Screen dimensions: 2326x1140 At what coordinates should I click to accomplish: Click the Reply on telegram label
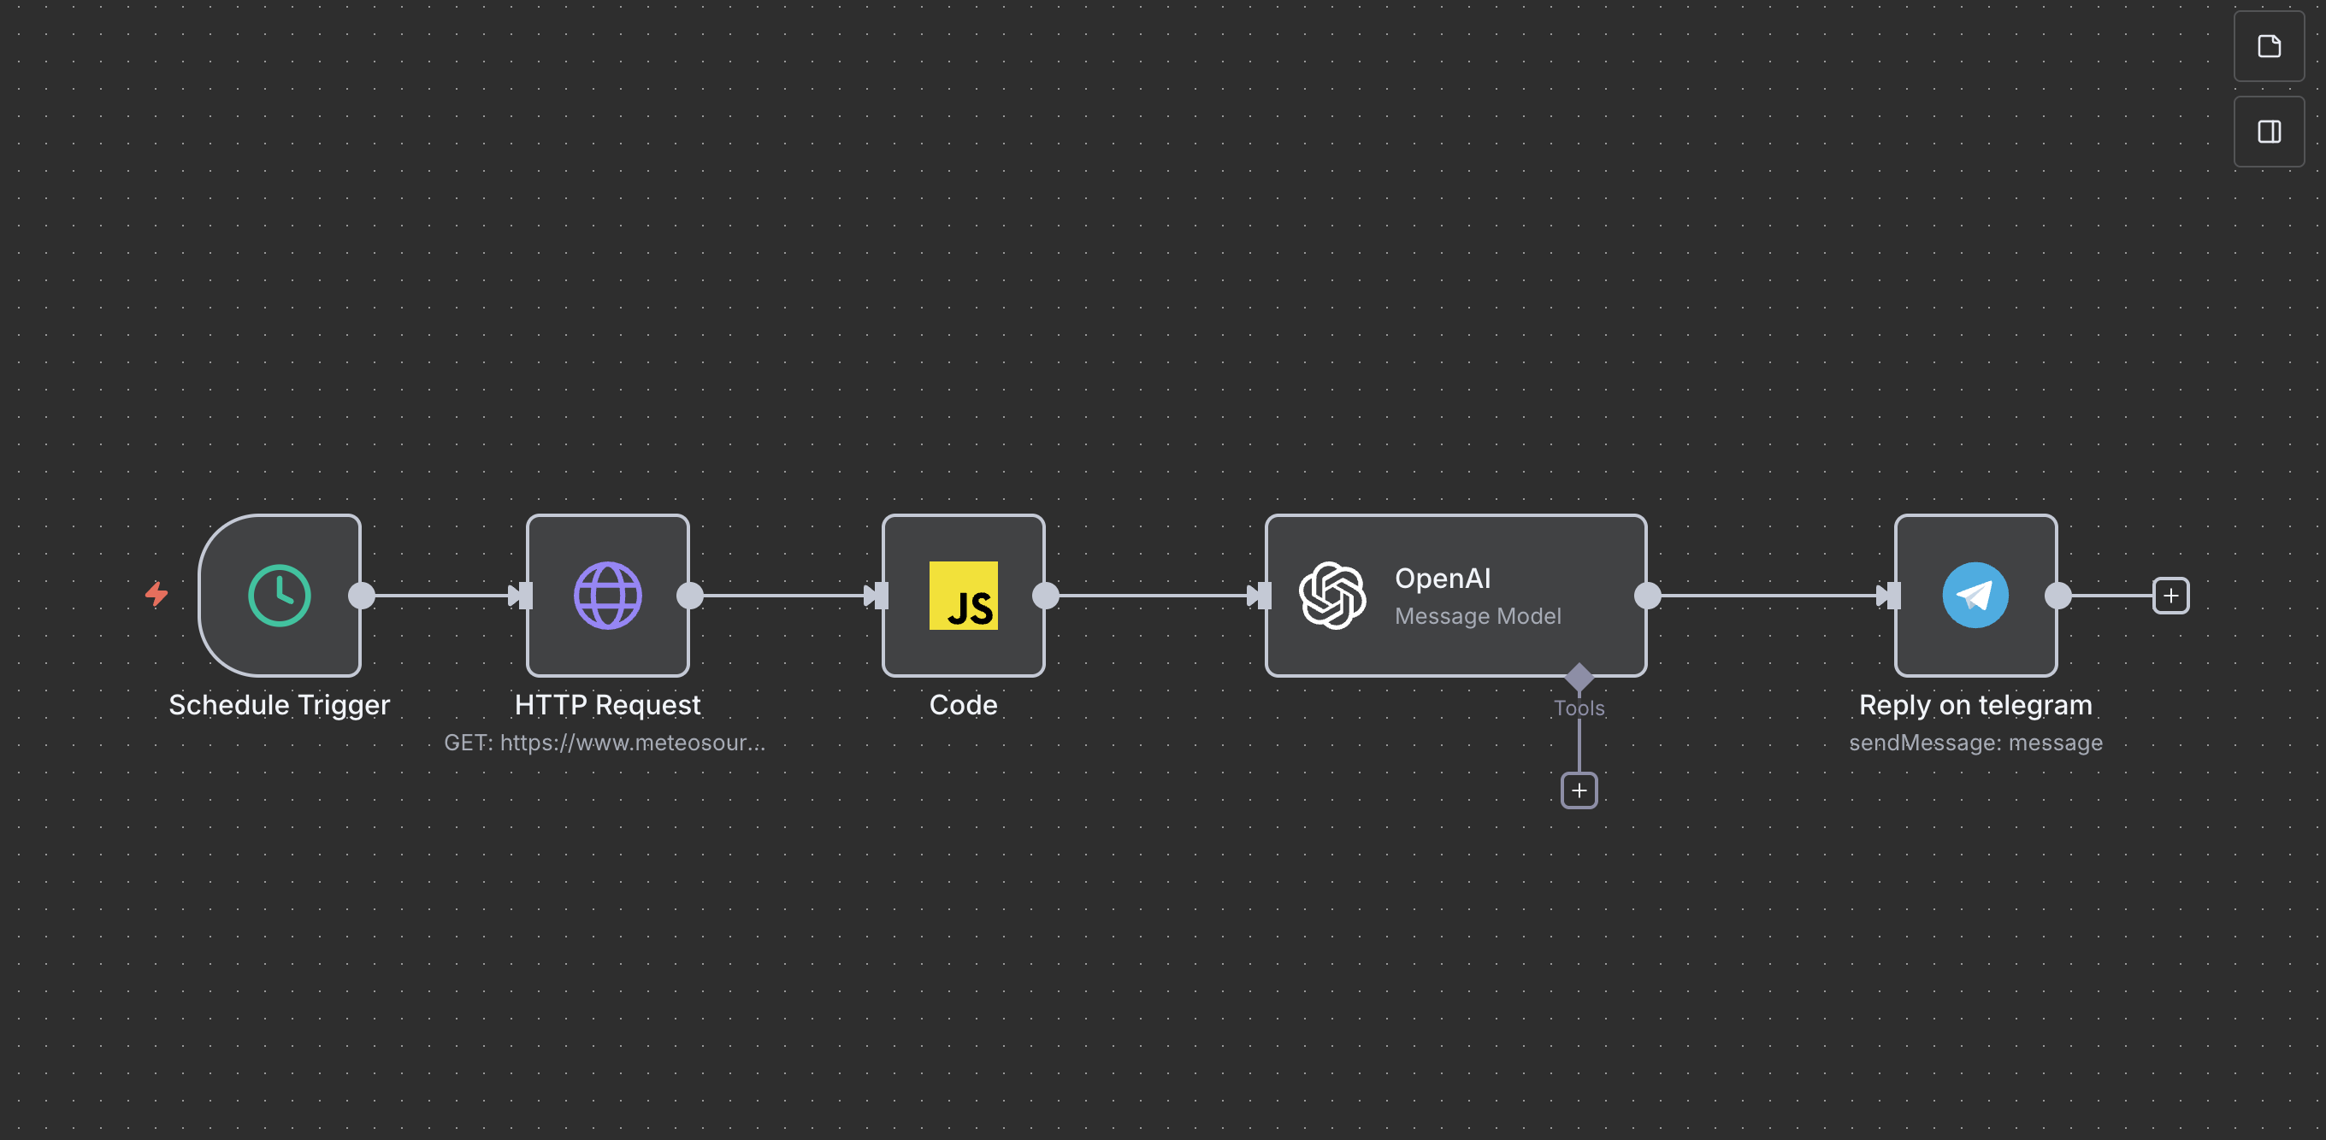click(x=1975, y=705)
